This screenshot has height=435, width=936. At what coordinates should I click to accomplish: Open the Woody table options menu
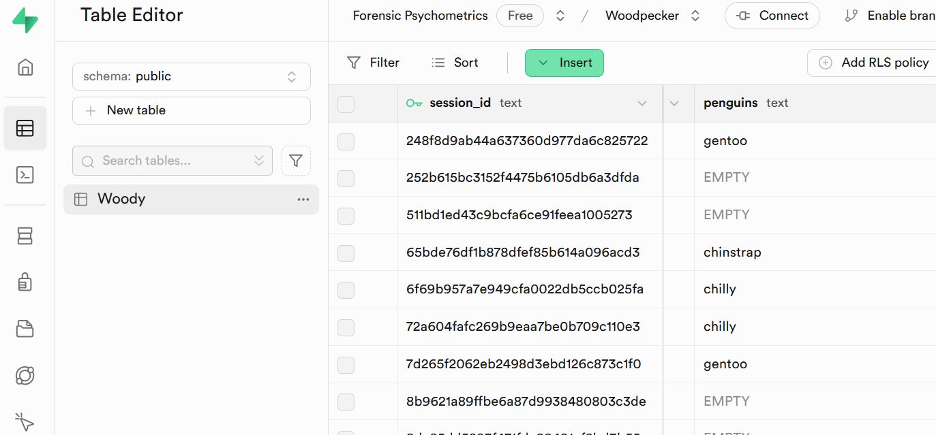click(x=303, y=199)
